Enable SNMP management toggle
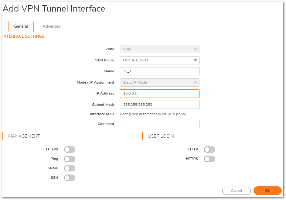The width and height of the screenshot is (286, 200). point(70,168)
